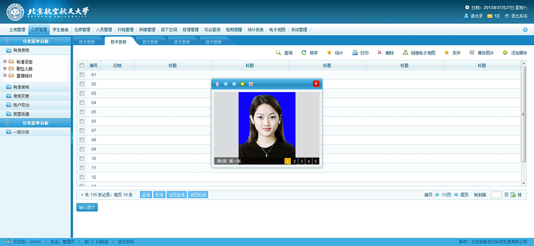Click the 链接电子地图 hierarchy icon
Image resolution: width=534 pixels, height=246 pixels.
[405, 53]
